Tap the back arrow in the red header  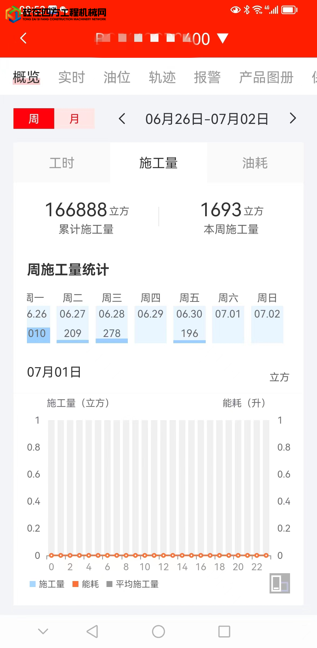point(23,38)
